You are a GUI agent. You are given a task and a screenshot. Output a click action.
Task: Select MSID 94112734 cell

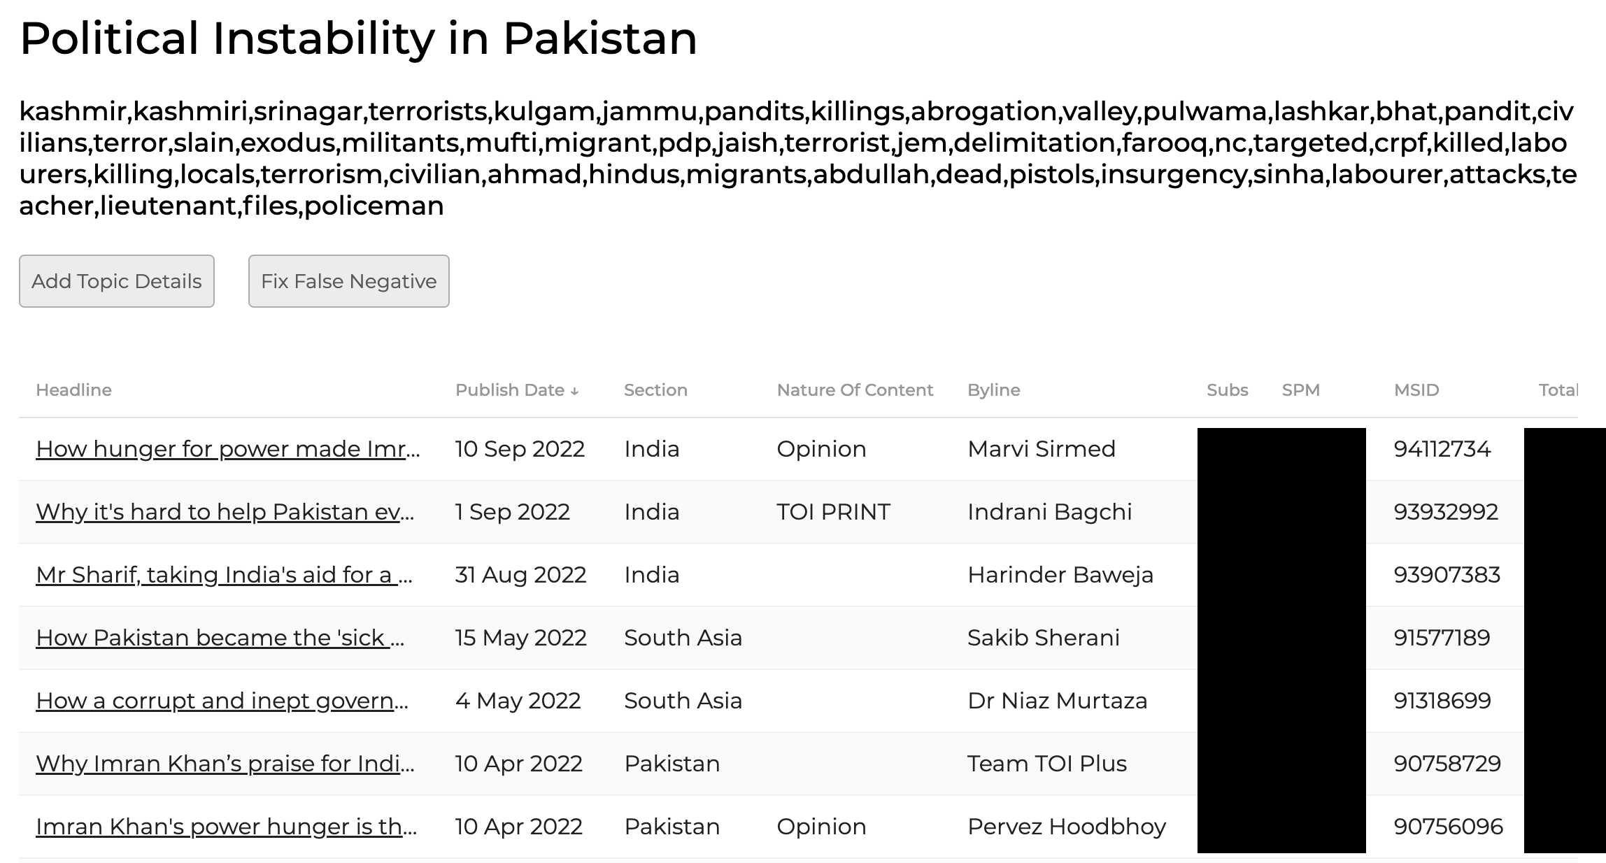(x=1442, y=449)
